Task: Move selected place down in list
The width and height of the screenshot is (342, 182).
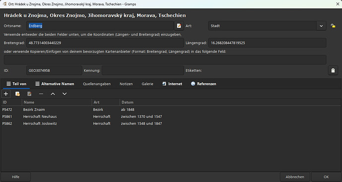Action: click(x=65, y=94)
